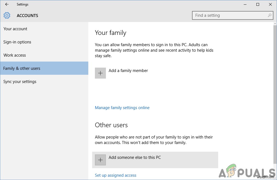Click the plus icon for Add someone else to this PC
Image resolution: width=277 pixels, height=180 pixels.
point(100,160)
